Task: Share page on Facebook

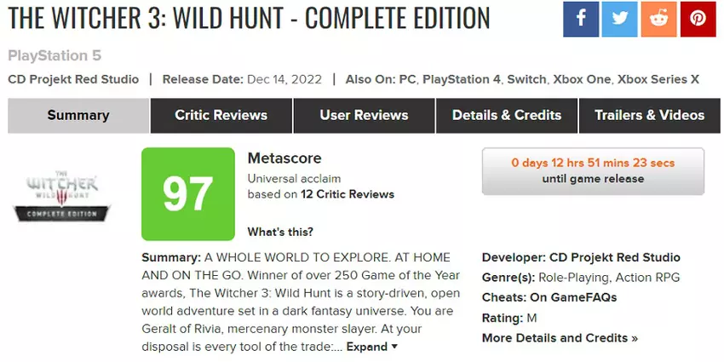Action: [x=581, y=19]
